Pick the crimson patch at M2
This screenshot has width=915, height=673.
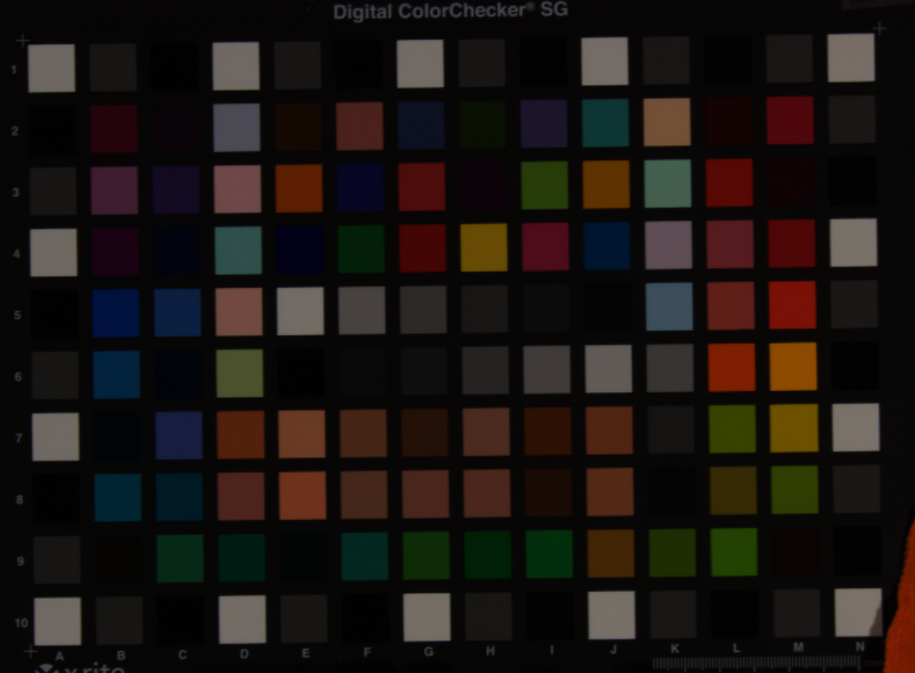pyautogui.click(x=789, y=121)
